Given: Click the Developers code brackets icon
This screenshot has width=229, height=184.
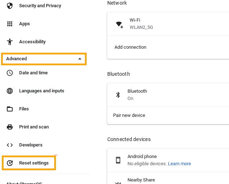Looking at the screenshot, I should (x=10, y=145).
